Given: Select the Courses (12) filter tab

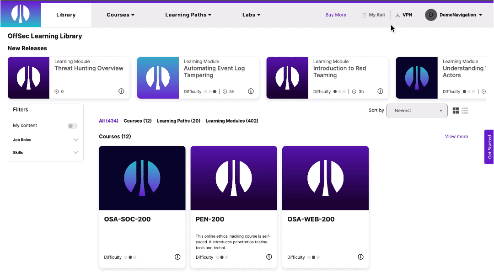Looking at the screenshot, I should tap(137, 121).
